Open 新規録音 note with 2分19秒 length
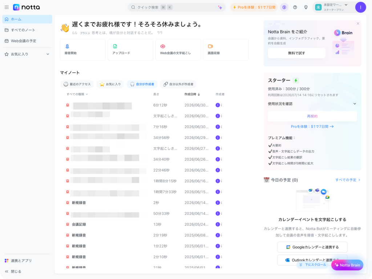This screenshot has height=279, width=372. pyautogui.click(x=79, y=235)
